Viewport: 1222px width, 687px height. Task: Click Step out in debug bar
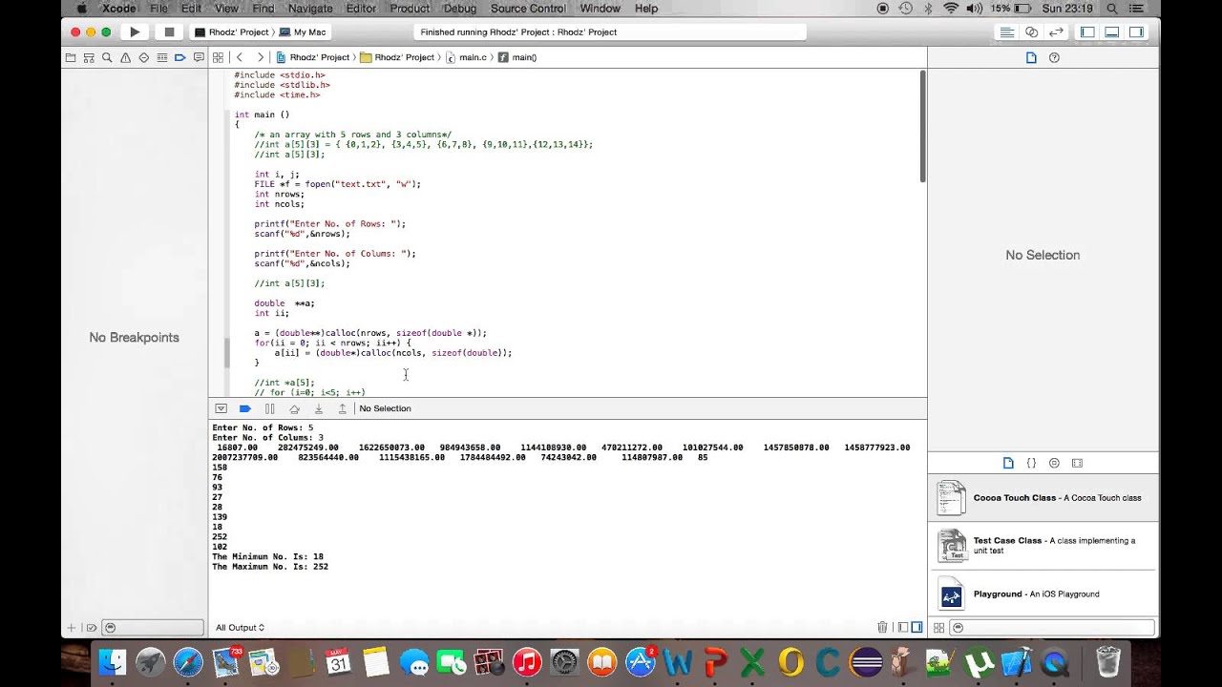point(342,408)
